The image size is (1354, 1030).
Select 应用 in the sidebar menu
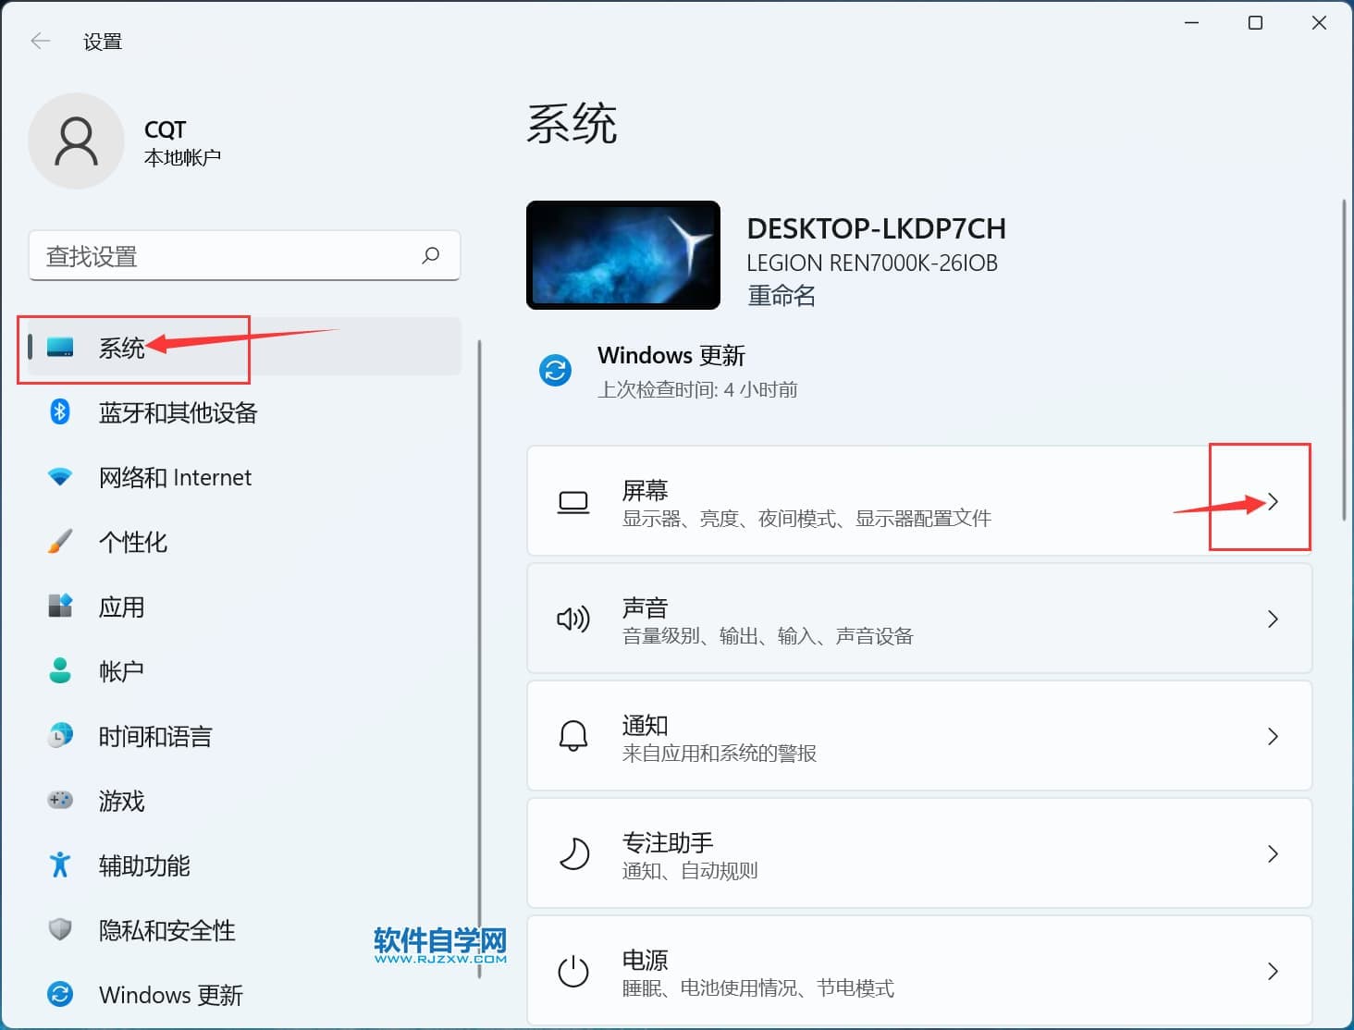click(121, 607)
